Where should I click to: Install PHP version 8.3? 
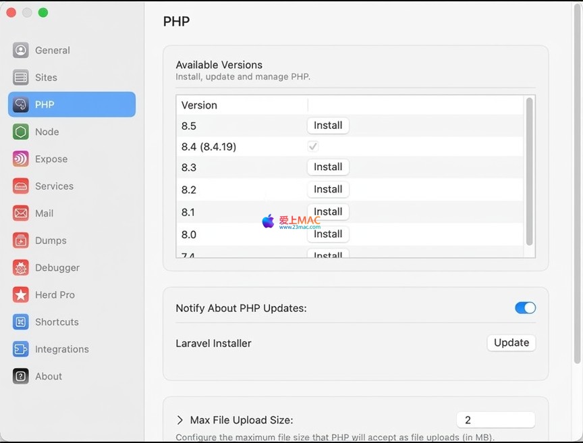(x=328, y=167)
